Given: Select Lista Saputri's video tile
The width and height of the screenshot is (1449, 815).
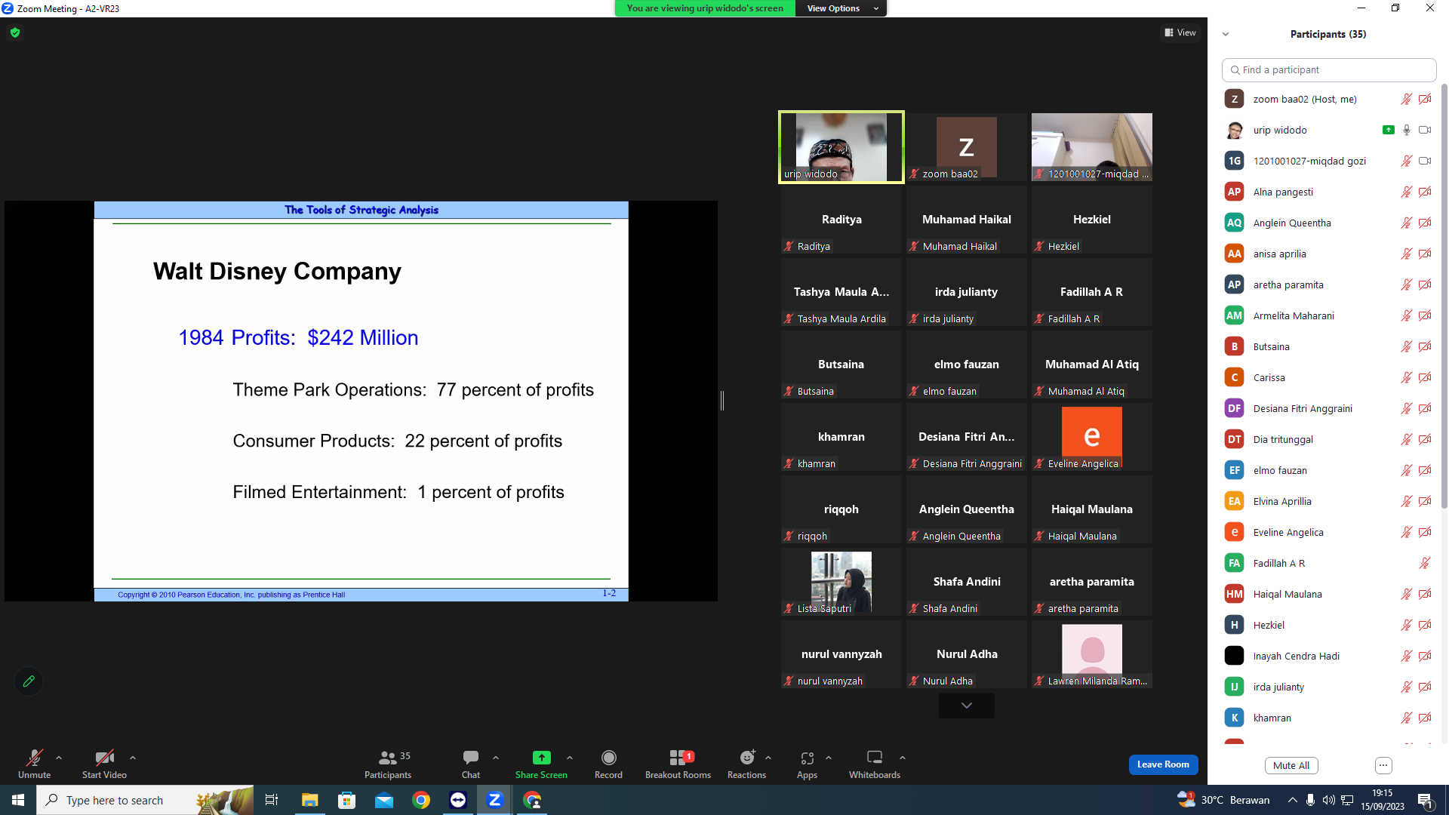Looking at the screenshot, I should pos(841,582).
